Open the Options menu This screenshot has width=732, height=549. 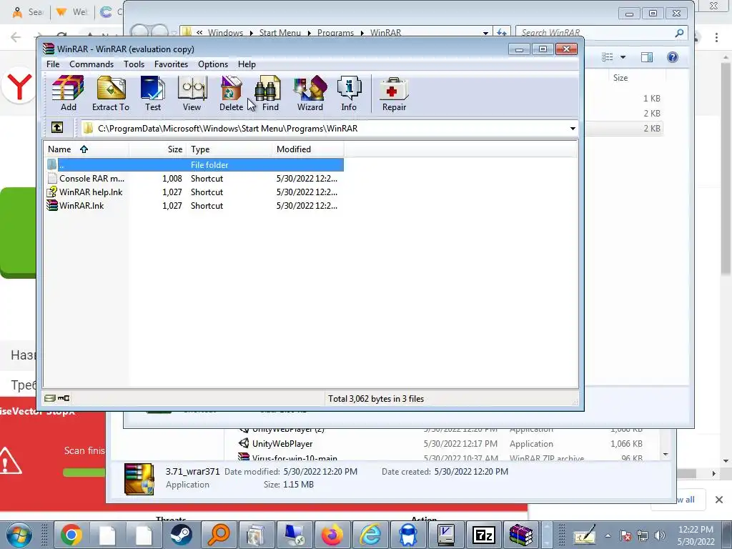tap(213, 64)
